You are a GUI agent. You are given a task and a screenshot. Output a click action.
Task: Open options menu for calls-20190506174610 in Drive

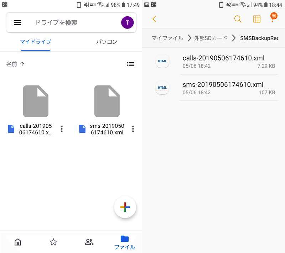[x=62, y=129]
